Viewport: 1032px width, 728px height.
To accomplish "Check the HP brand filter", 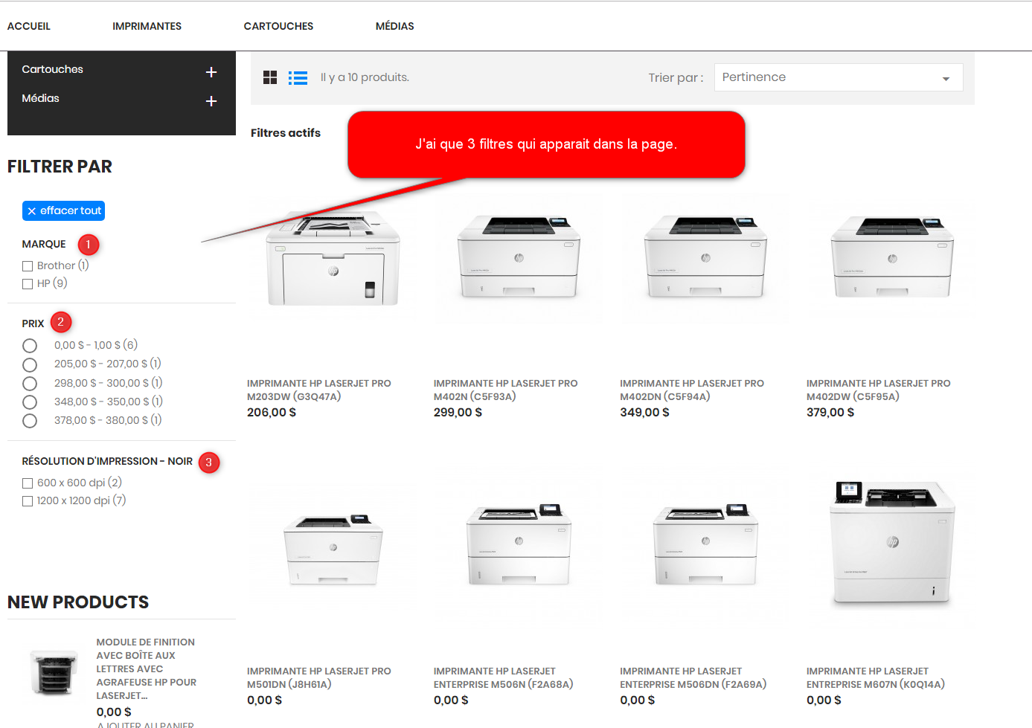I will click(28, 284).
